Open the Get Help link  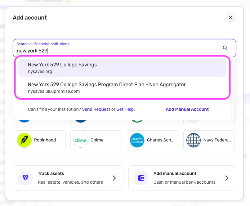125,109
